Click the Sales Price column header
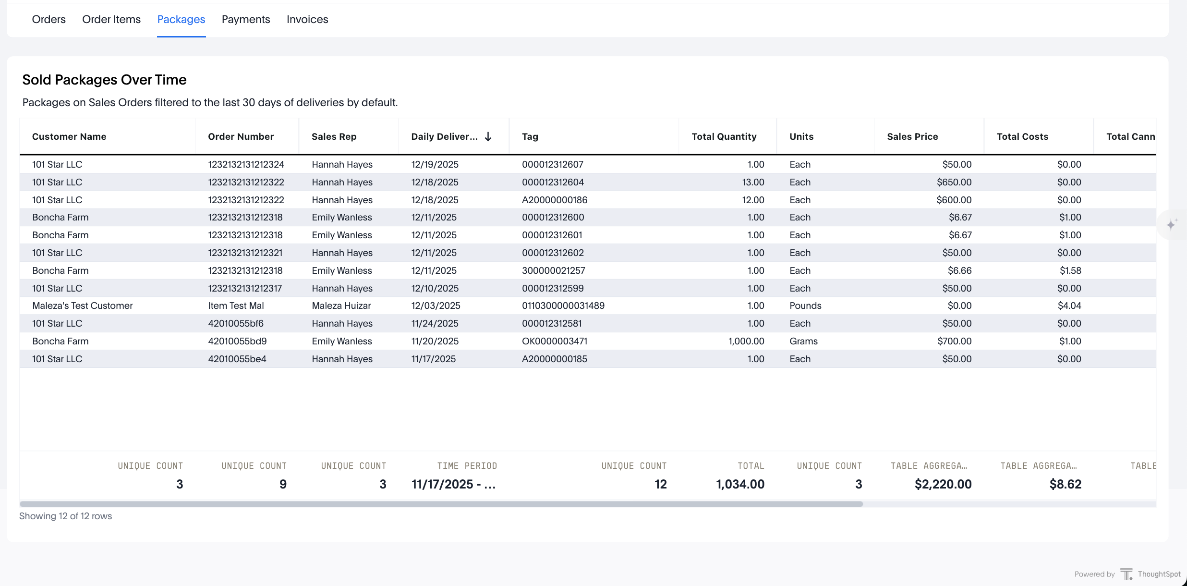Viewport: 1187px width, 586px height. pyautogui.click(x=912, y=136)
